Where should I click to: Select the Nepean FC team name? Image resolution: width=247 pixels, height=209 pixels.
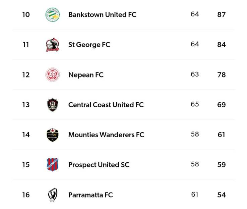point(86,75)
